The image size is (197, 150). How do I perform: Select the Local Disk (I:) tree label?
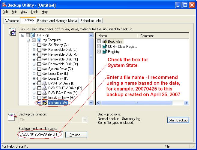pyautogui.click(x=58, y=74)
